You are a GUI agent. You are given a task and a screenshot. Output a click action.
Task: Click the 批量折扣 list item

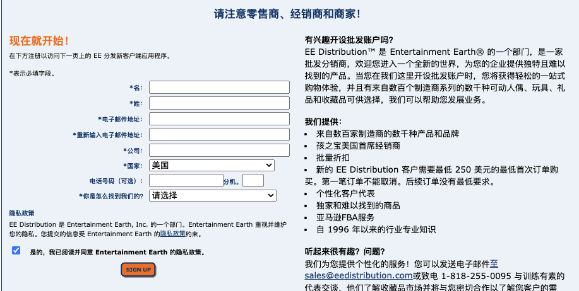333,158
